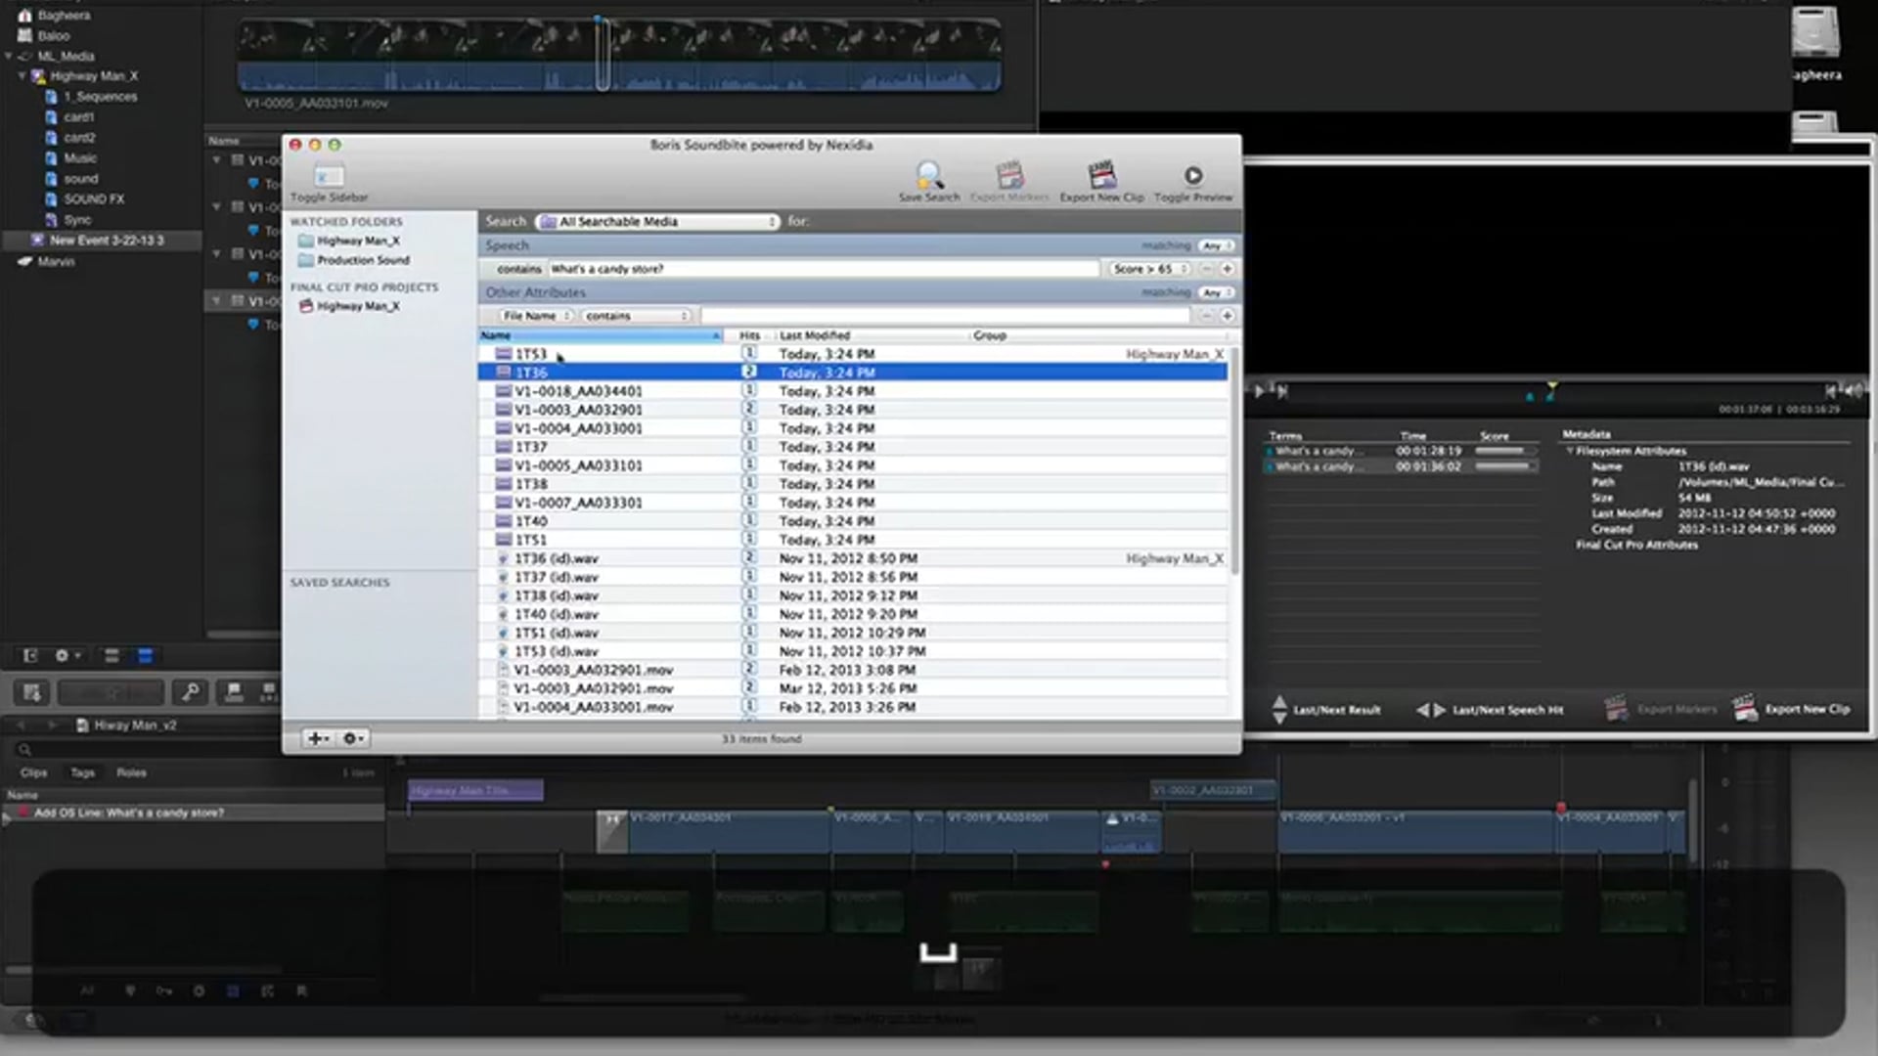1878x1056 pixels.
Task: Jump to the previous speech hit arrow
Action: tap(1422, 710)
